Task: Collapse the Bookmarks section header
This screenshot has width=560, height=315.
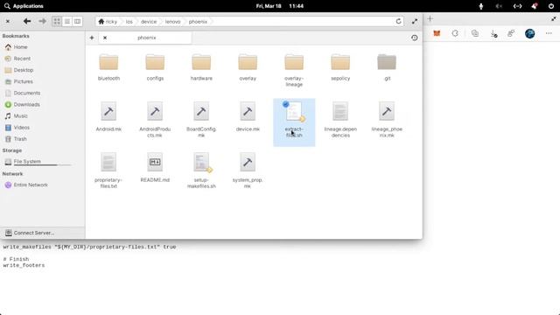Action: pyautogui.click(x=16, y=36)
